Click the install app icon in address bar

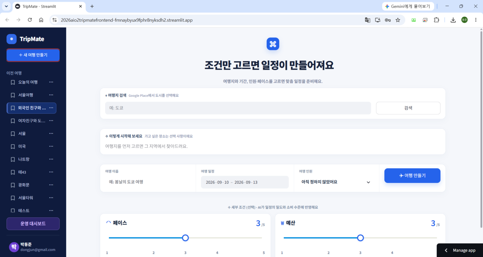point(378,20)
